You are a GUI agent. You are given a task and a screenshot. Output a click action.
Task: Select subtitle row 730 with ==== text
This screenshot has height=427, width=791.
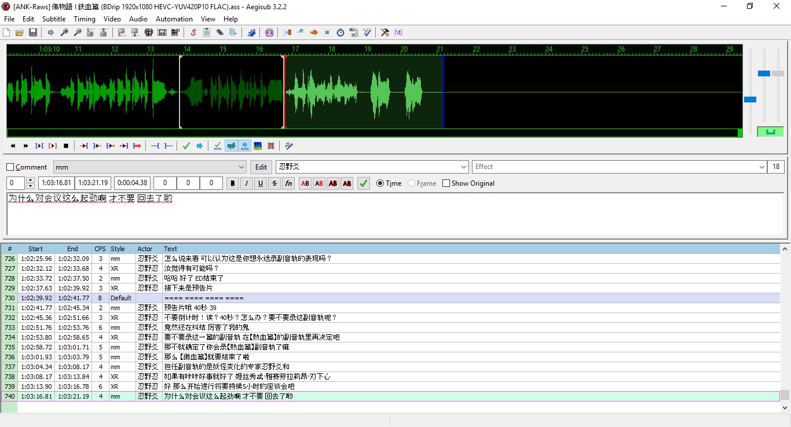point(391,298)
